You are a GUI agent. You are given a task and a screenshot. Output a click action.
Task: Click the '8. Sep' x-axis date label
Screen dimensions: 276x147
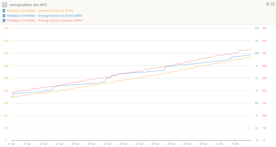click(27, 144)
